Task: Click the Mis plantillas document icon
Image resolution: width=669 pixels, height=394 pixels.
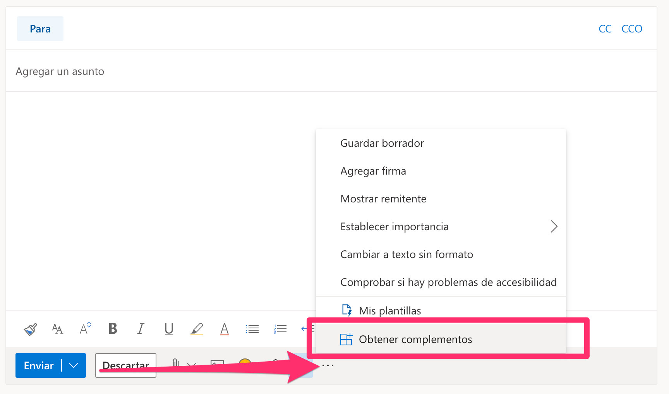Action: coord(347,310)
